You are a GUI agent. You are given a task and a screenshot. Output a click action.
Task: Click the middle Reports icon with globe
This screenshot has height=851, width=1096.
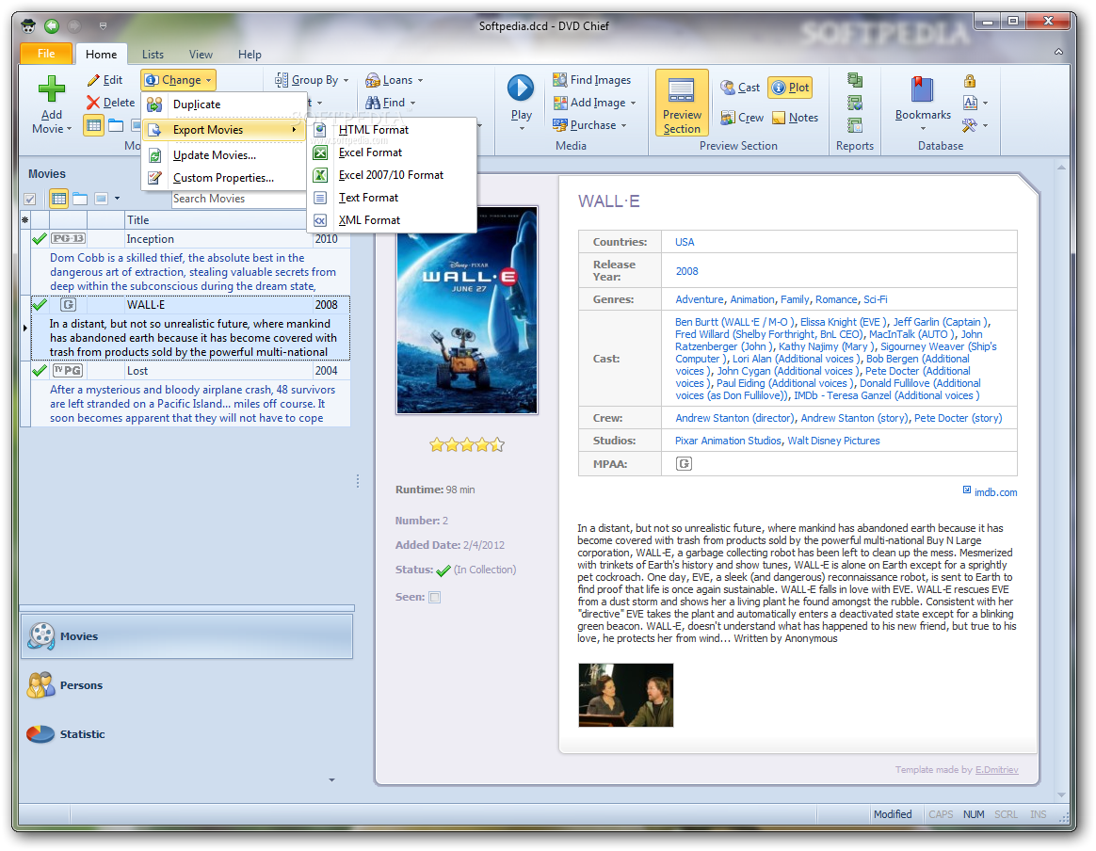click(854, 103)
